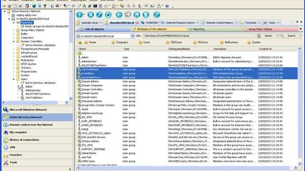Click the green icon left of the Home favorite
The width and height of the screenshot is (305, 171).
80,42
